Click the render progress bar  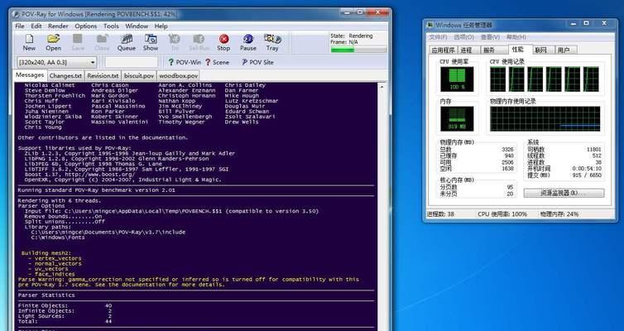pos(358,50)
